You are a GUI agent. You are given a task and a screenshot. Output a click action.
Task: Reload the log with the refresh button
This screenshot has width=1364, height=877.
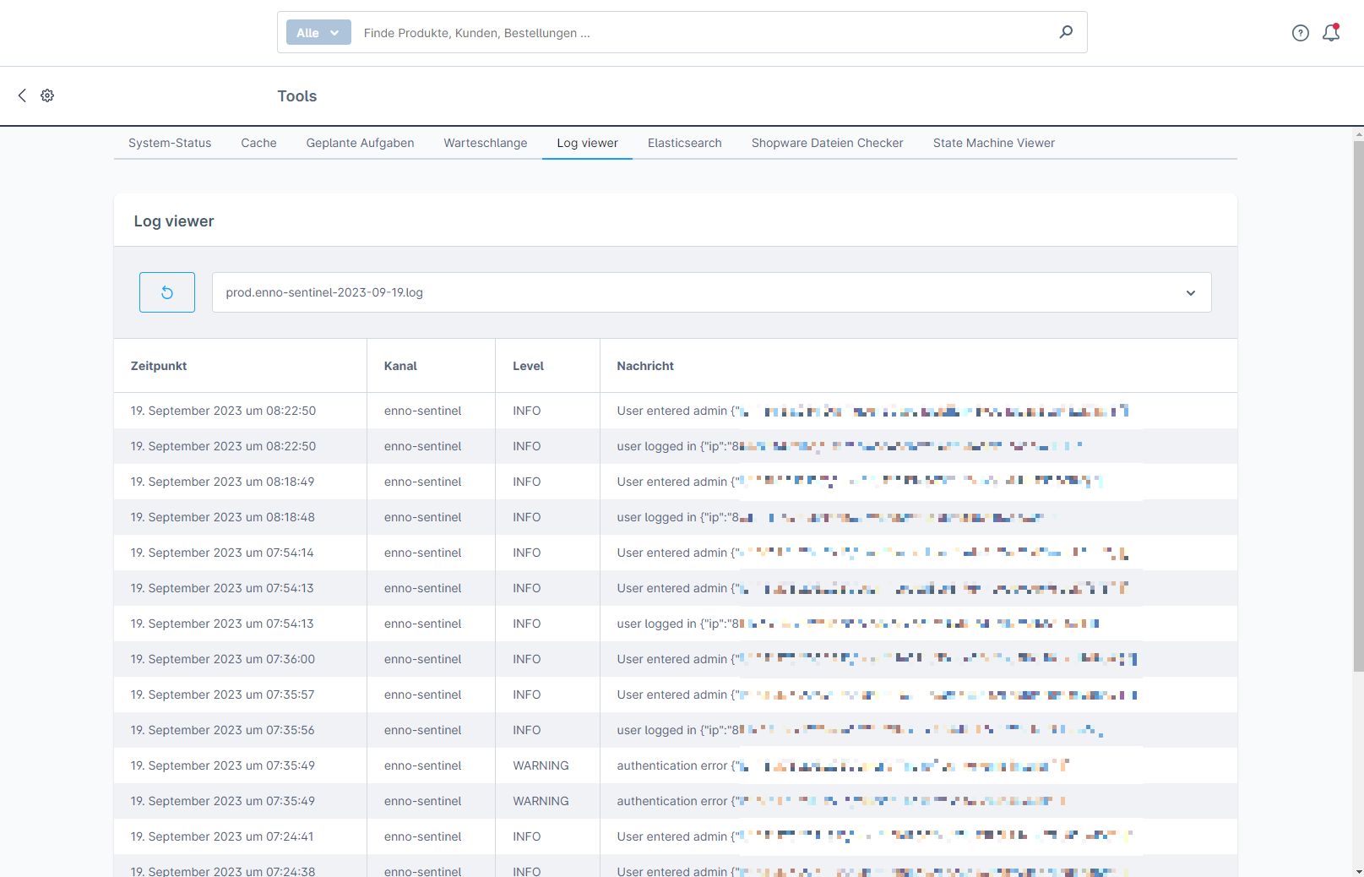[167, 292]
